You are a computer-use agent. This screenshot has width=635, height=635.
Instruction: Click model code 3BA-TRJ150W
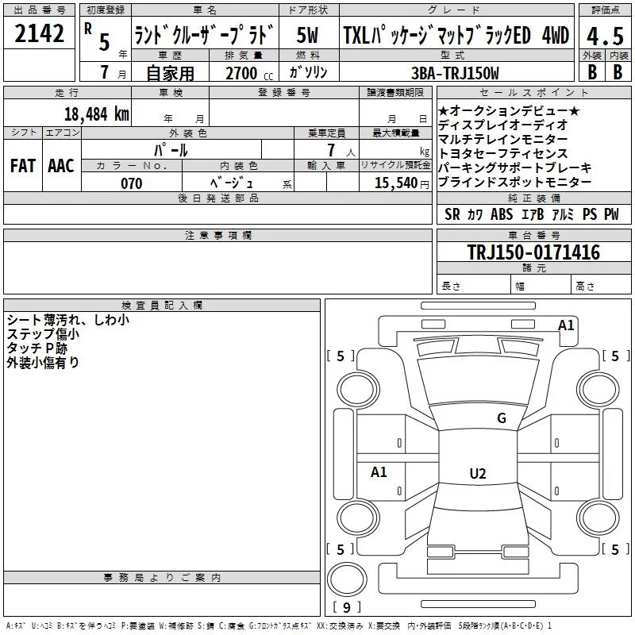[455, 73]
